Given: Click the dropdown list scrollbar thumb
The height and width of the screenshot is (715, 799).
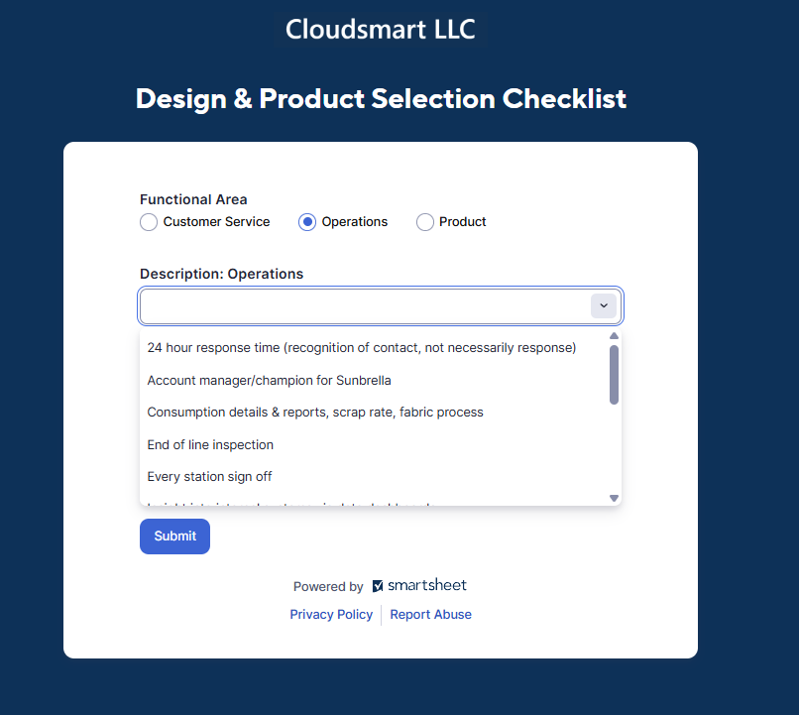Looking at the screenshot, I should pyautogui.click(x=614, y=375).
